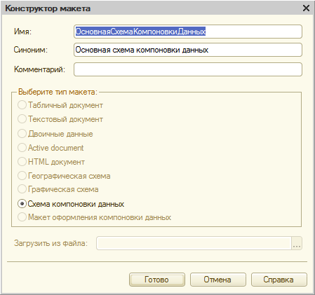315x295 pixels.
Task: Click the Готово button
Action: (x=157, y=280)
